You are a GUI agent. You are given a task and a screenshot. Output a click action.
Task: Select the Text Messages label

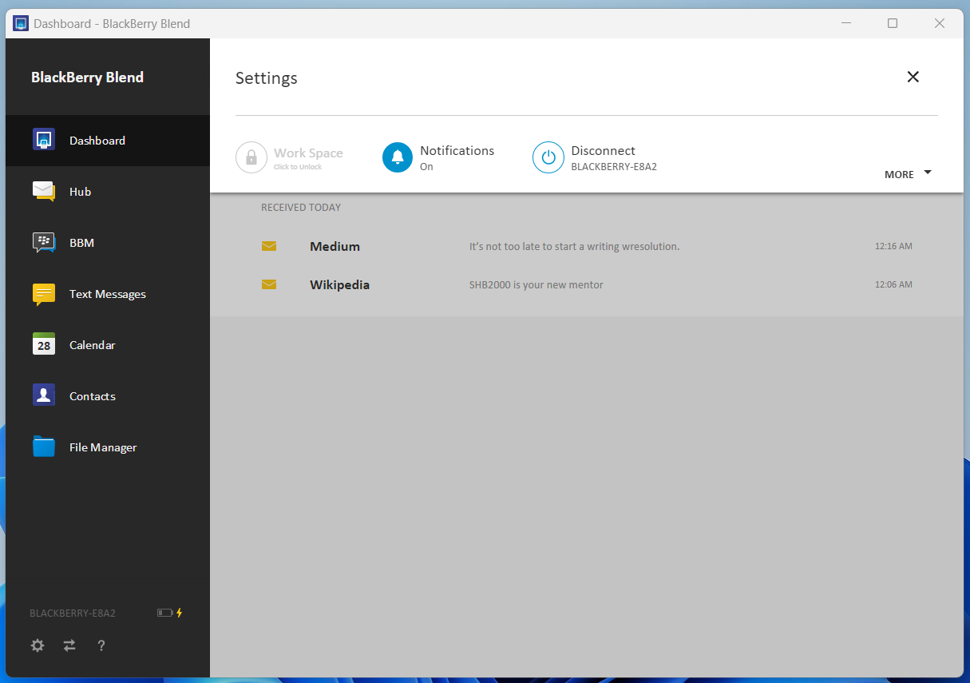108,294
